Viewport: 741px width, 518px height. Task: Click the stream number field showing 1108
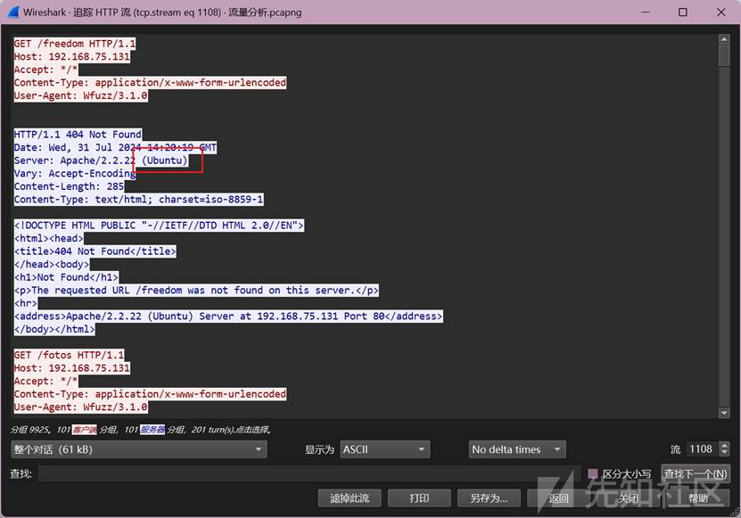coord(703,449)
